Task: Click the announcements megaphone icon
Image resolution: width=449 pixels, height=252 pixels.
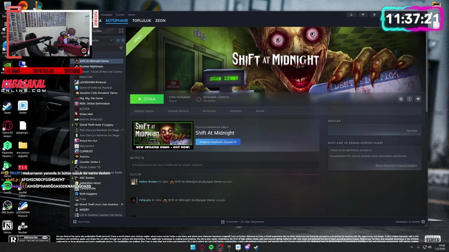Action: pos(363,15)
